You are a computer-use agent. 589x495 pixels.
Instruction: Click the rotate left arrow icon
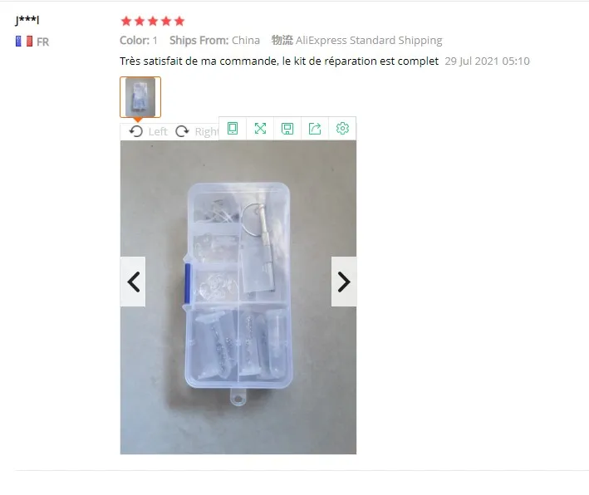(x=135, y=131)
